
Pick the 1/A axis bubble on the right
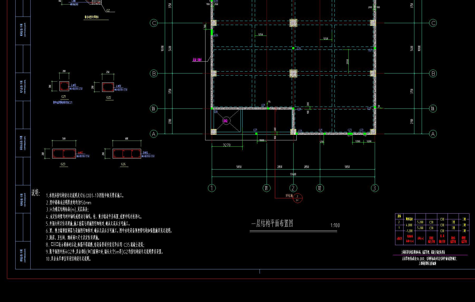click(x=433, y=108)
